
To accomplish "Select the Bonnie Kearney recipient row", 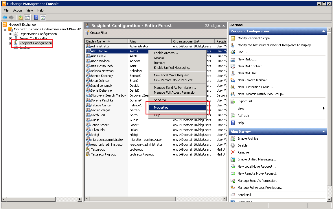I will click(156, 76).
